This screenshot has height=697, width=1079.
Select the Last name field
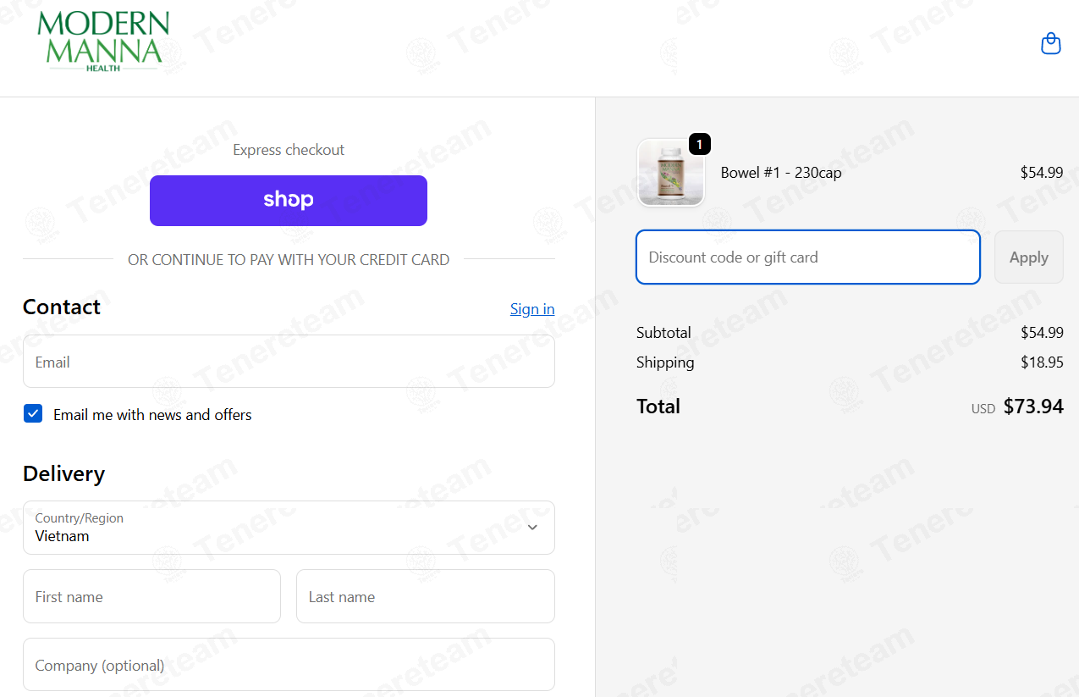(426, 596)
